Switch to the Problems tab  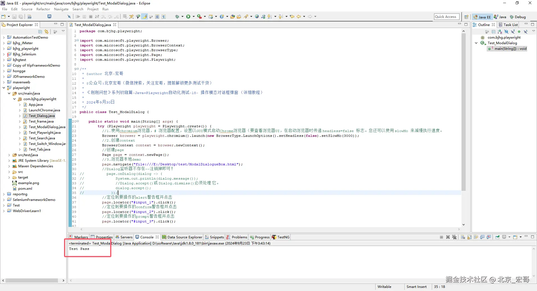(x=237, y=237)
